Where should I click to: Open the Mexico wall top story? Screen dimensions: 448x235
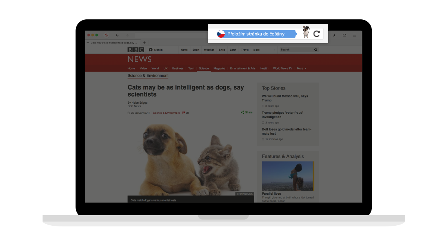point(285,98)
